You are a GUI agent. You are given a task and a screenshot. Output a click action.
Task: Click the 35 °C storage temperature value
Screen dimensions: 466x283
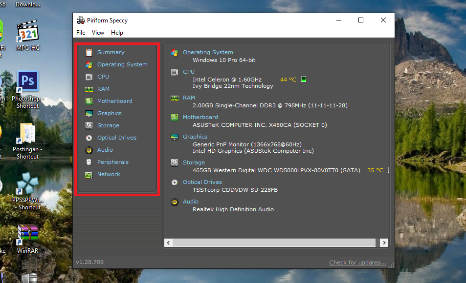pos(376,170)
